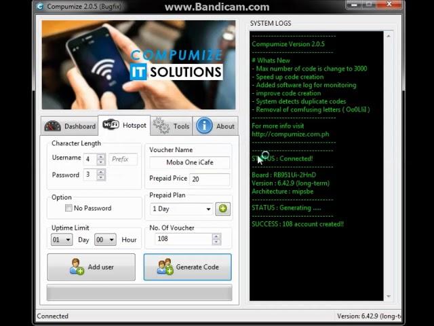Click the Add user button
This screenshot has width=434, height=326.
(92, 267)
